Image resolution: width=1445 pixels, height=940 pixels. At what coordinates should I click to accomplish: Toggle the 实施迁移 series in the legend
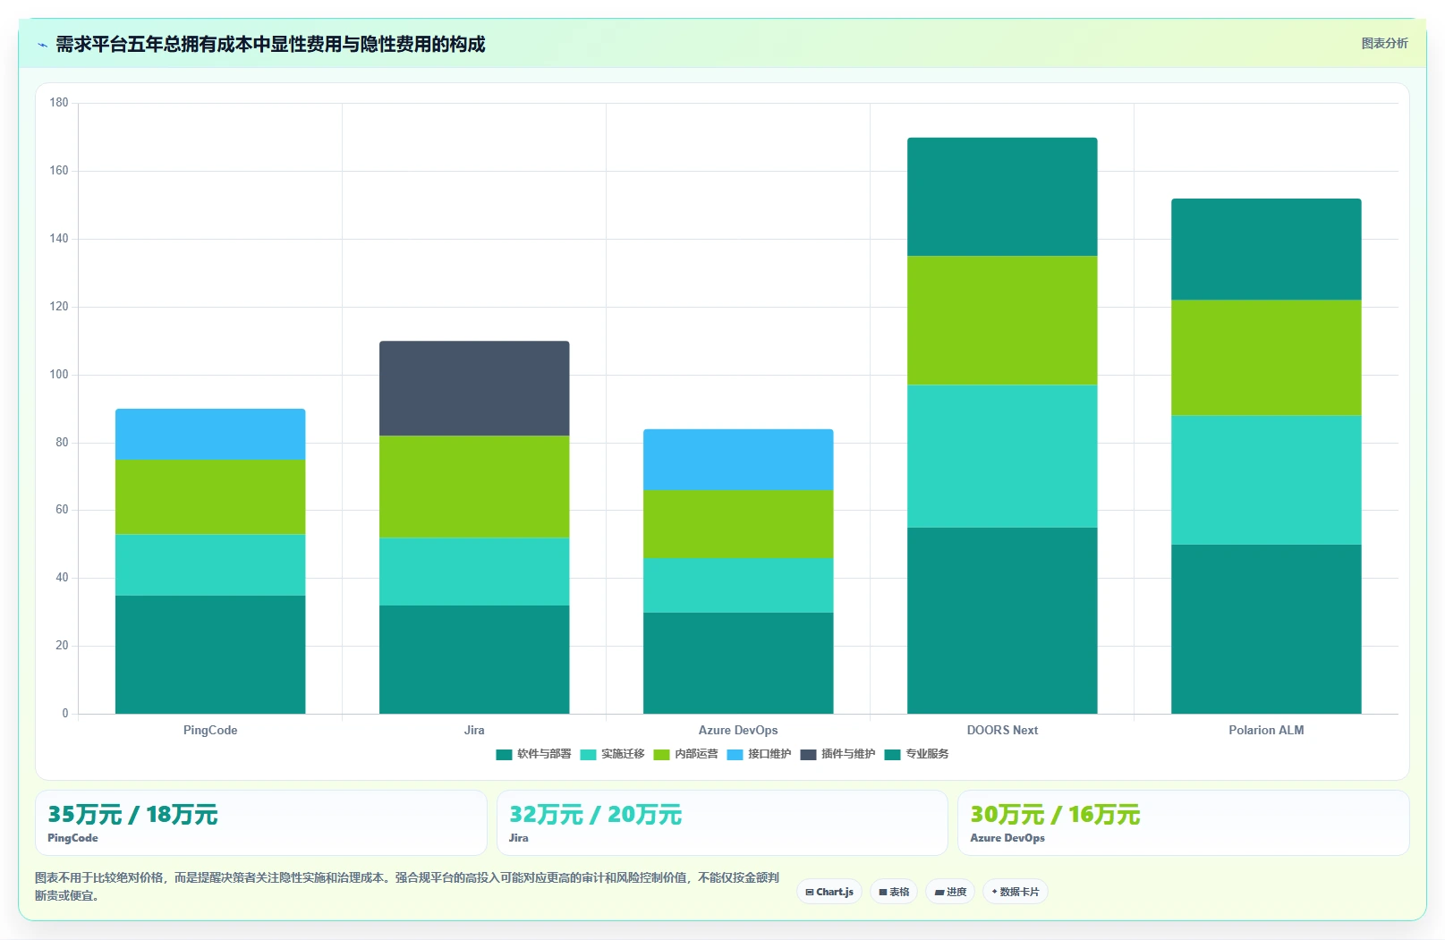tap(612, 754)
